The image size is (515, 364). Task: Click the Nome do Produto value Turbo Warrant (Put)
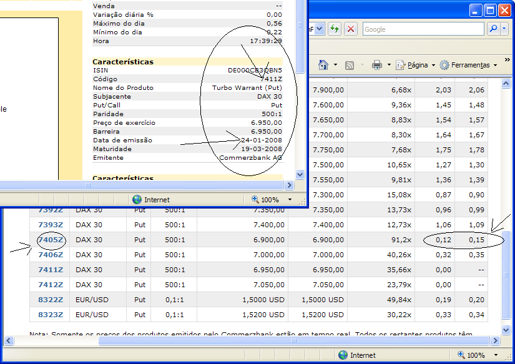(x=247, y=87)
